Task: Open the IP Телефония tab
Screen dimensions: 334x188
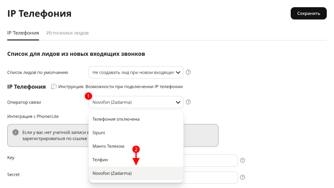Action: click(23, 33)
